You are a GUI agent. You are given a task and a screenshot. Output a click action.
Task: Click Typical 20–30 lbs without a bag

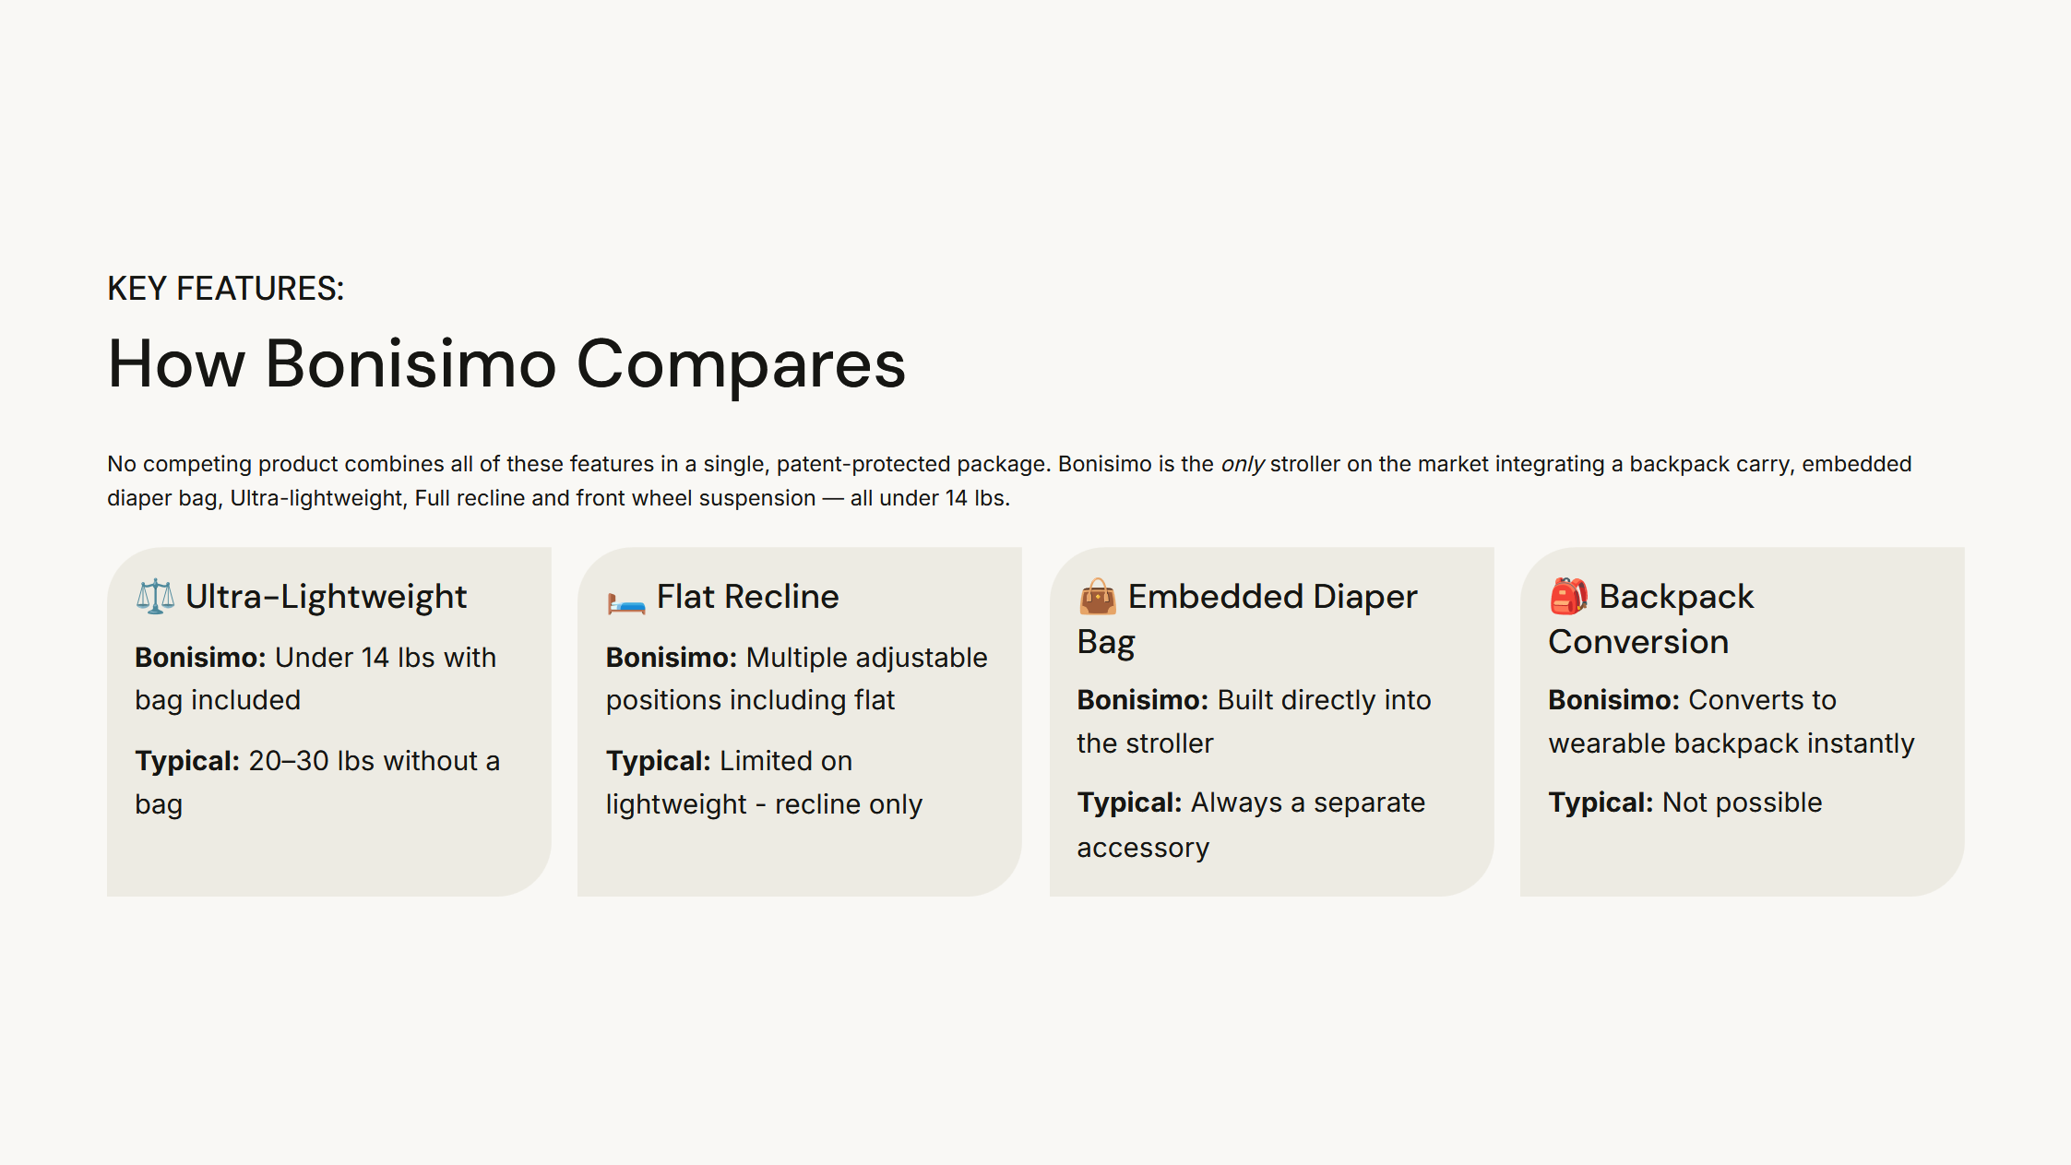coord(317,782)
